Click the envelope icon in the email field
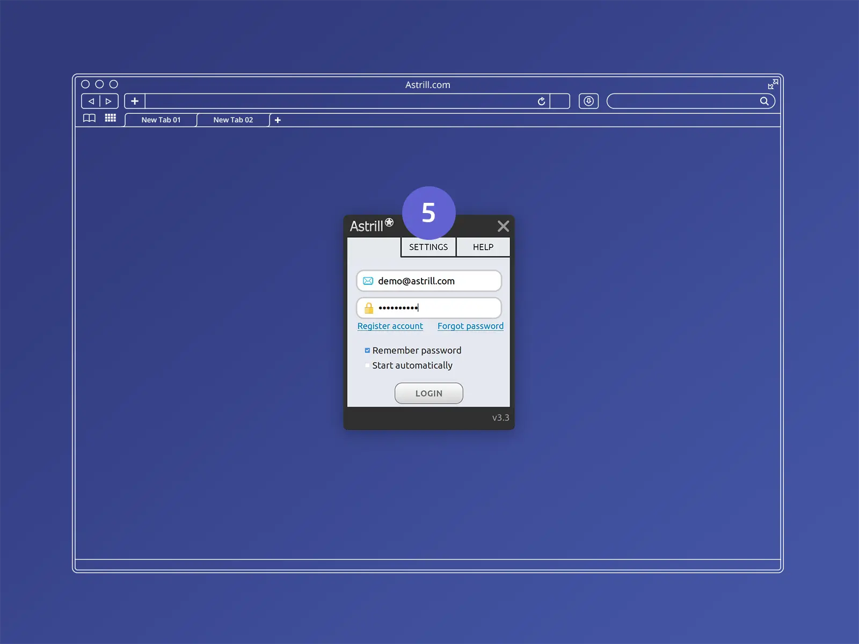Viewport: 859px width, 644px height. pos(368,281)
